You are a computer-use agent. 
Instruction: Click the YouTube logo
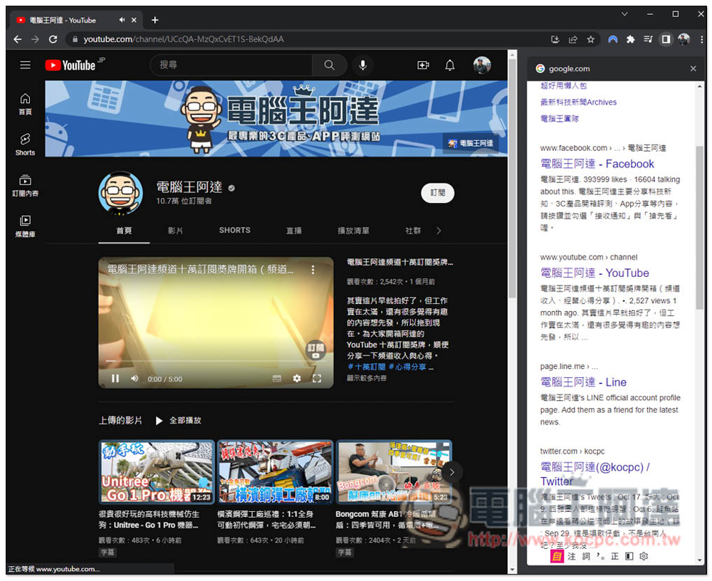click(70, 66)
